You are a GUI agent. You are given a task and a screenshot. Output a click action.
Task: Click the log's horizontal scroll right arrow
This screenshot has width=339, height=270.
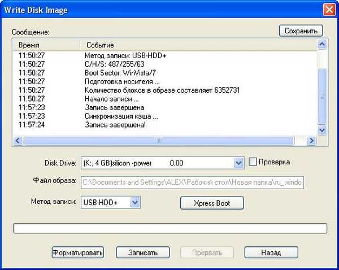[311, 140]
